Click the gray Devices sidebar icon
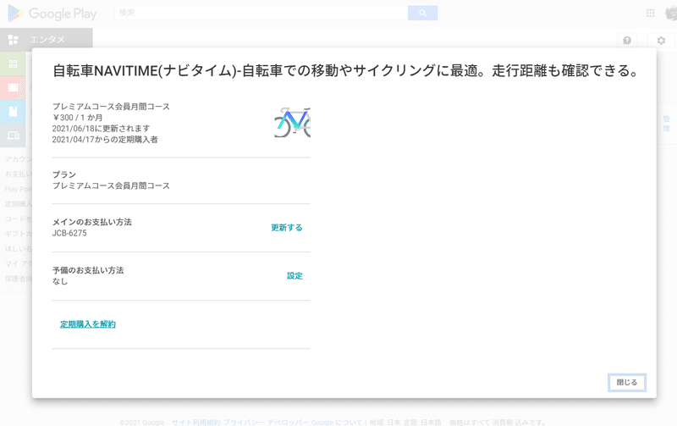This screenshot has height=426, width=677. click(x=13, y=136)
